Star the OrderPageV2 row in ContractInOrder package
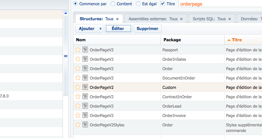 tap(78, 96)
